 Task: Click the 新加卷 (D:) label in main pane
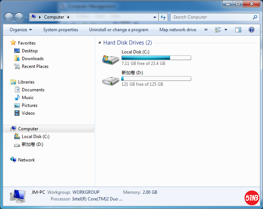[132, 73]
